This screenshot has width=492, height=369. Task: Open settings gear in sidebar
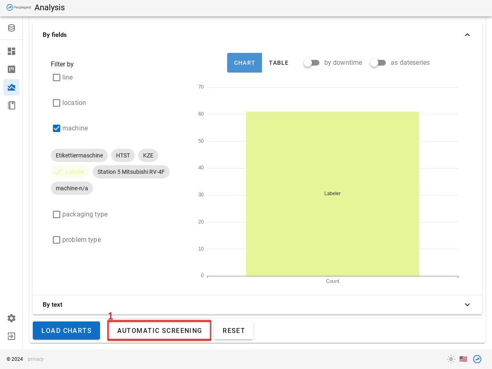pos(11,318)
